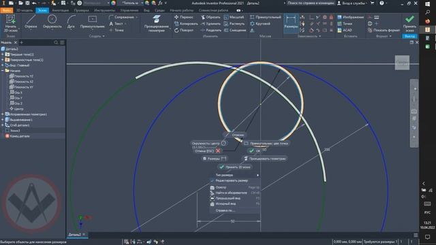Open the fx parameters icon in title bar
436x245 pixels.
pos(161,3)
